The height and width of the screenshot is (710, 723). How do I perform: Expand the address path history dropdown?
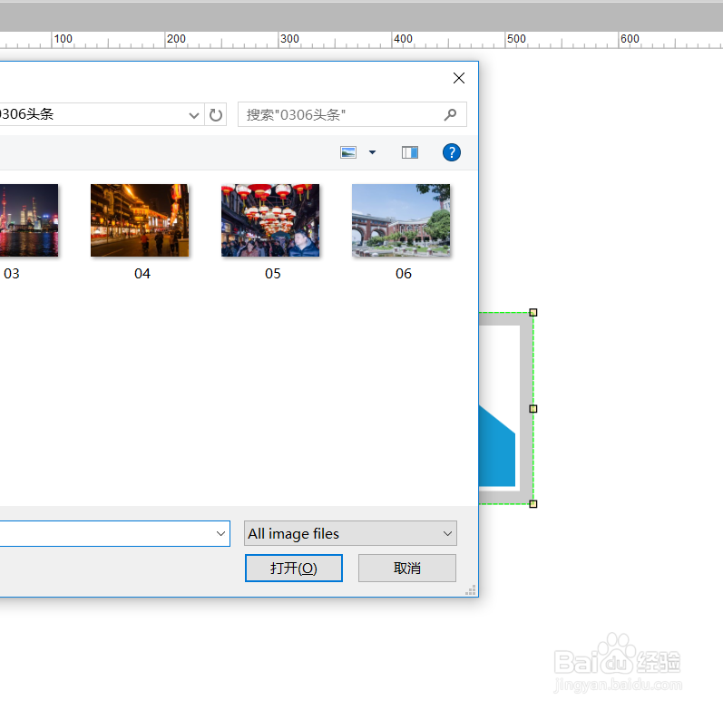193,115
